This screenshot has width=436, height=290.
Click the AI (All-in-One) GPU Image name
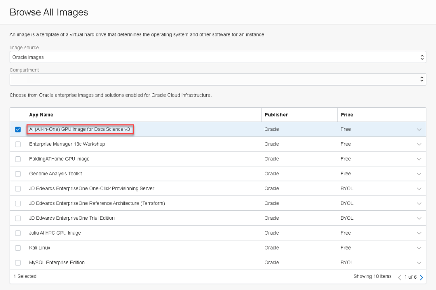pyautogui.click(x=80, y=129)
